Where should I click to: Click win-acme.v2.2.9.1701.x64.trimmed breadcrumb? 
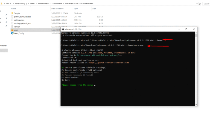tap(79, 4)
